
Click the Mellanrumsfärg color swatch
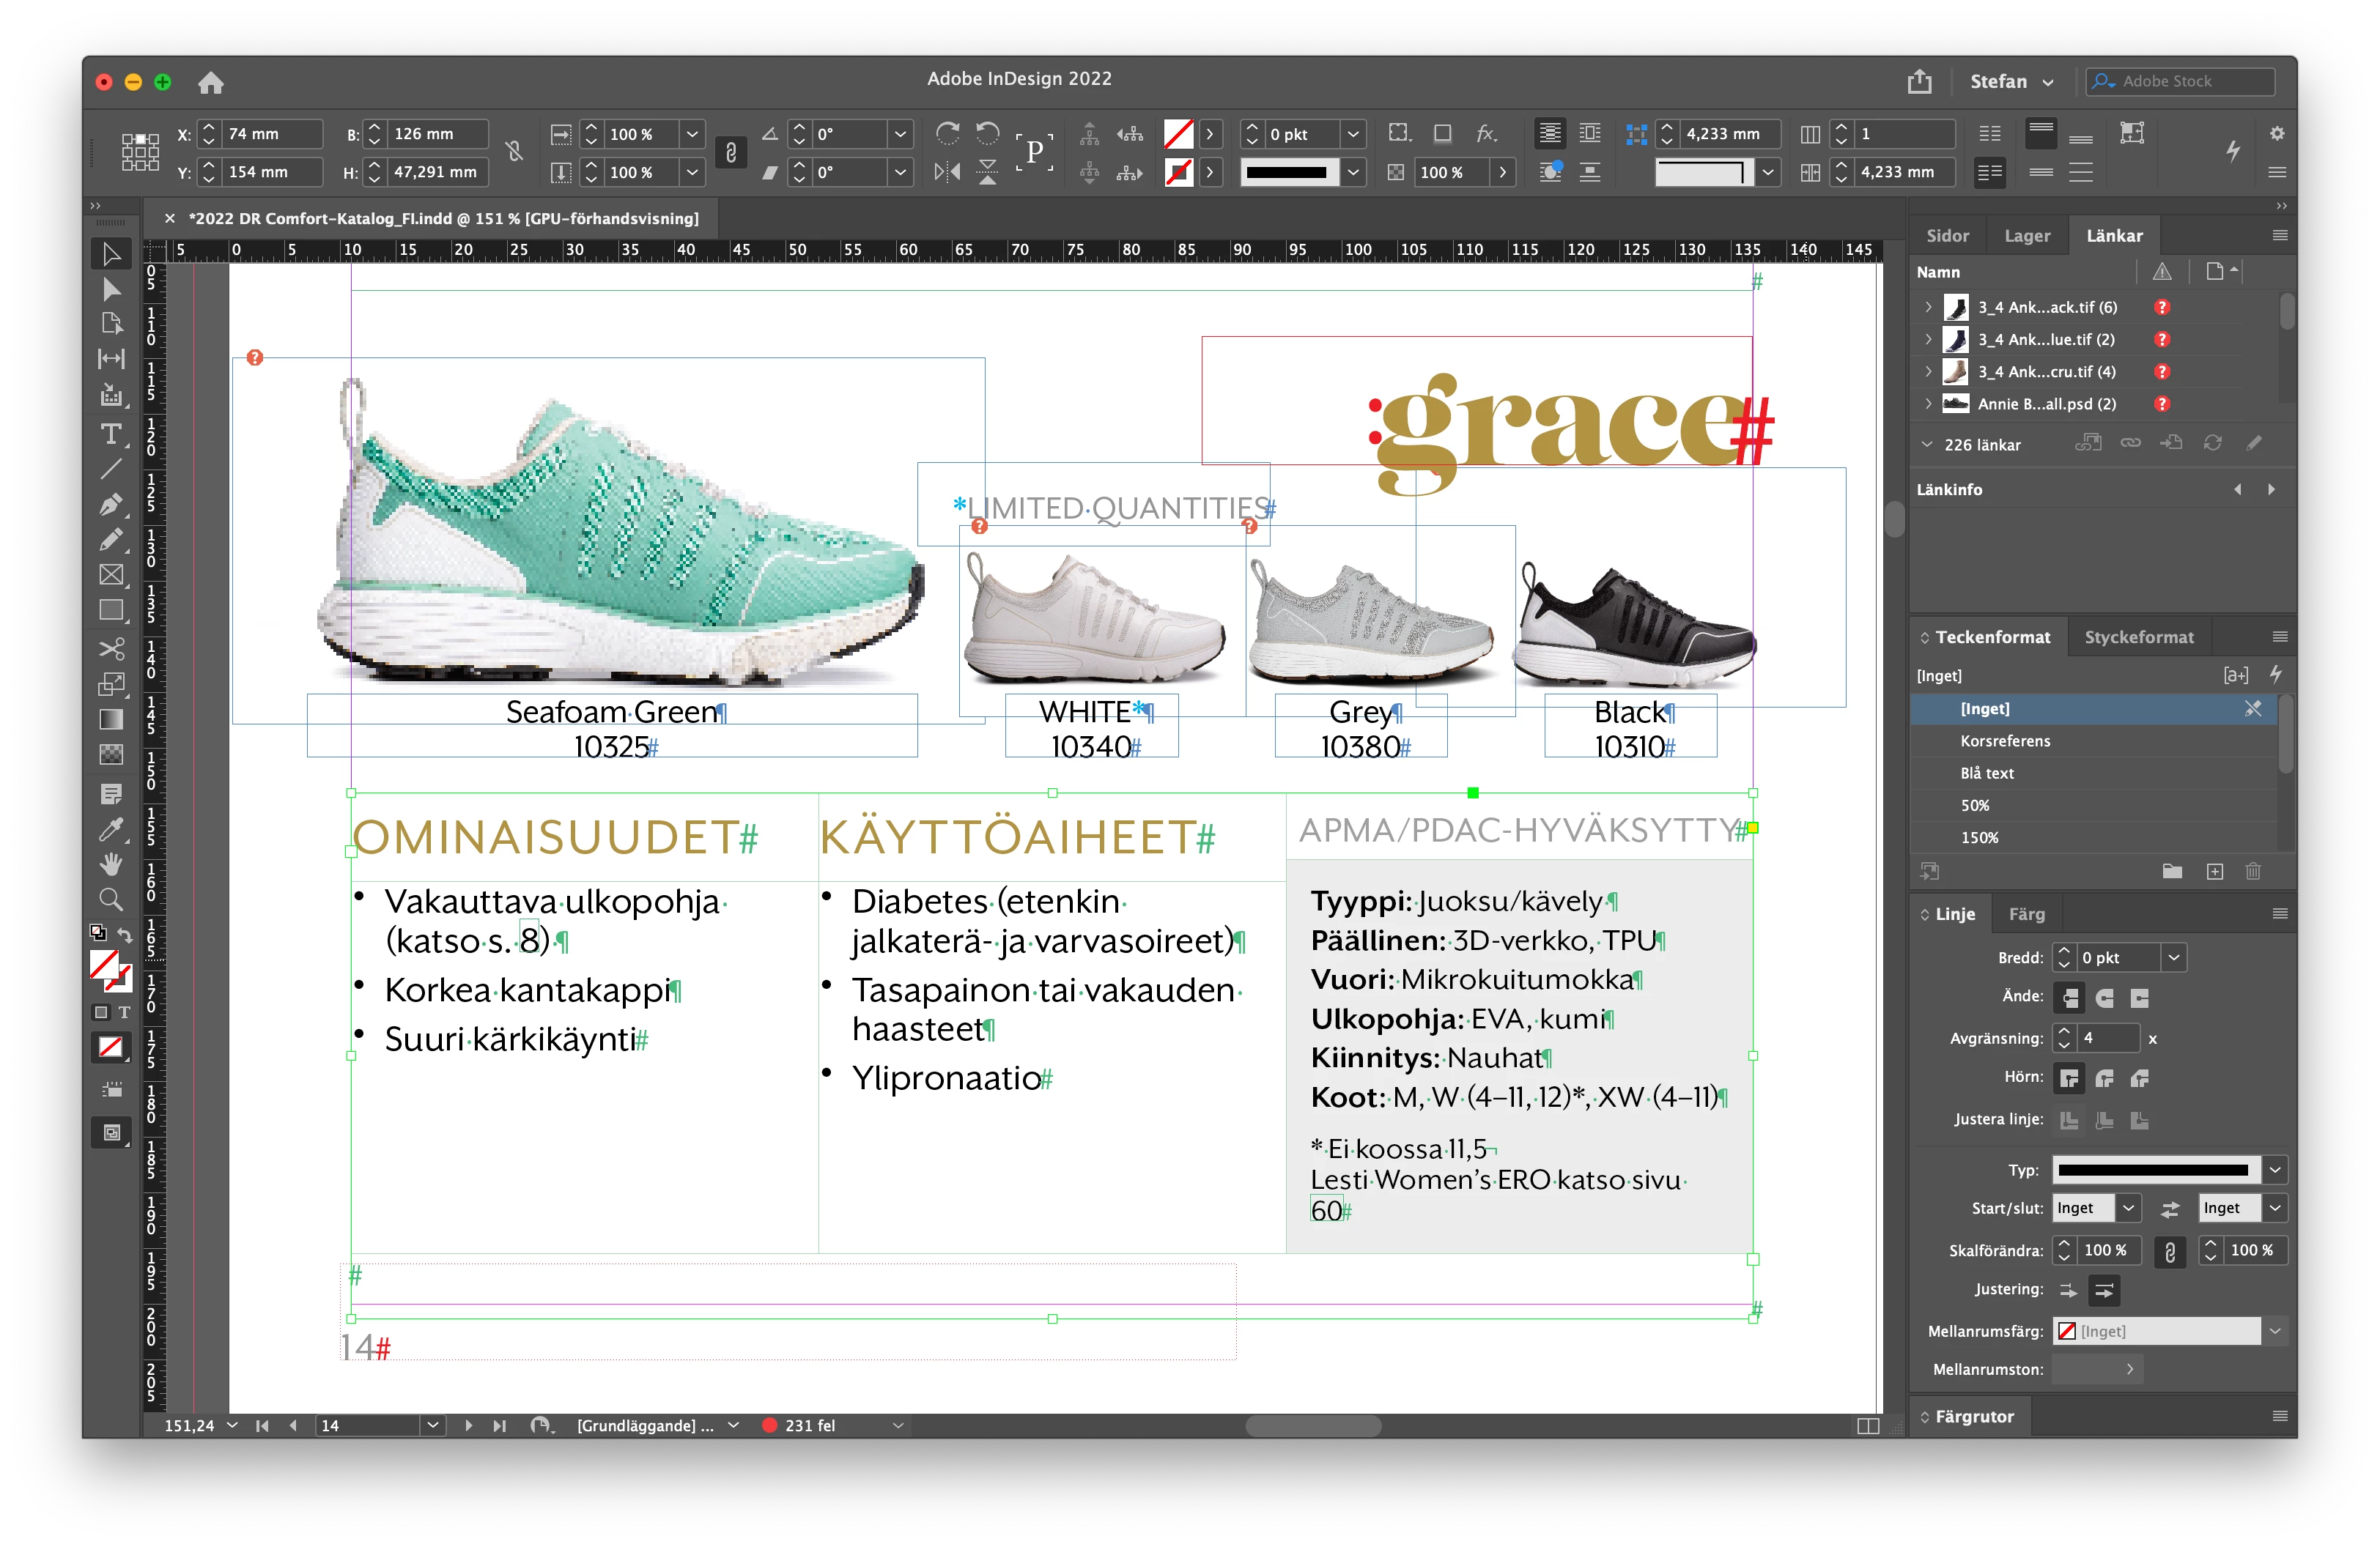pos(2066,1330)
